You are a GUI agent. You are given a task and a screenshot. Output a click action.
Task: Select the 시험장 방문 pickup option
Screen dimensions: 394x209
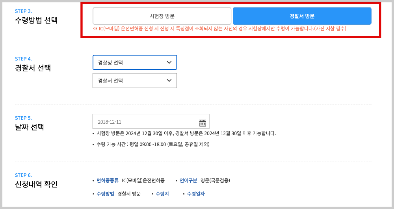[162, 16]
